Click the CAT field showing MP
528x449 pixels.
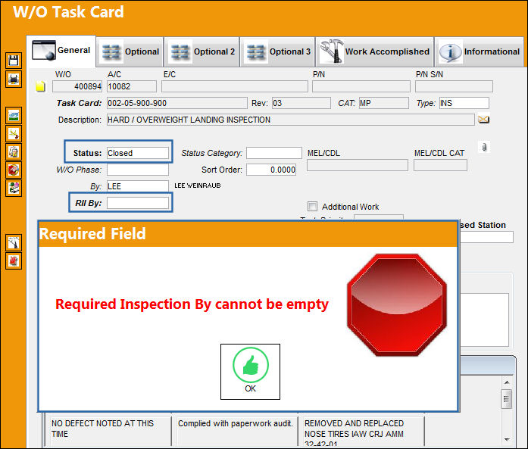384,103
